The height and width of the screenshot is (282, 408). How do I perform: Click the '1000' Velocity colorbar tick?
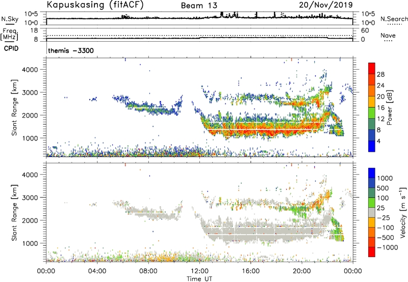pos(385,178)
